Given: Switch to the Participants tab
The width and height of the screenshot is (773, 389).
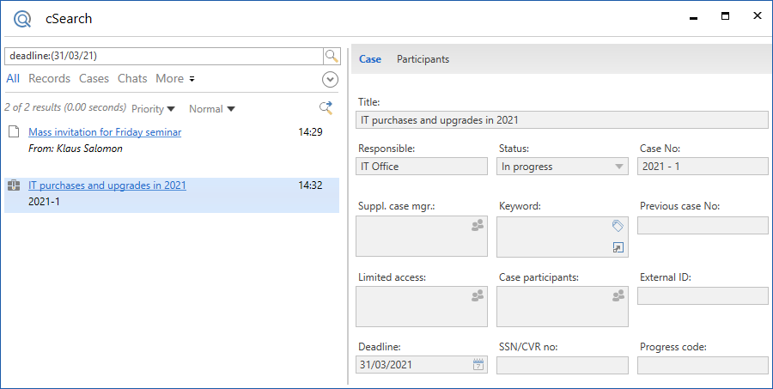Looking at the screenshot, I should (423, 59).
